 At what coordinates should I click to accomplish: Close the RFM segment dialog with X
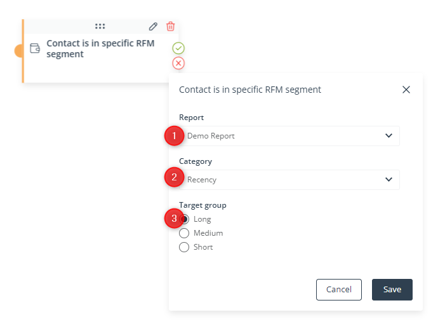[406, 90]
